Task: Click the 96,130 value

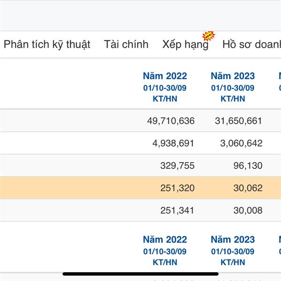Action: pos(248,166)
